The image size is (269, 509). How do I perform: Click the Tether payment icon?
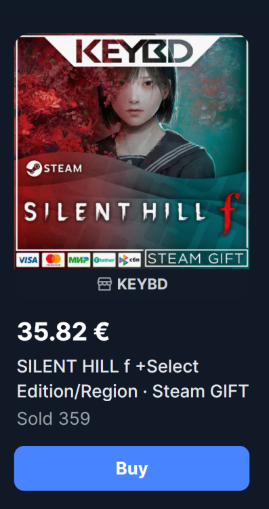pos(104,260)
